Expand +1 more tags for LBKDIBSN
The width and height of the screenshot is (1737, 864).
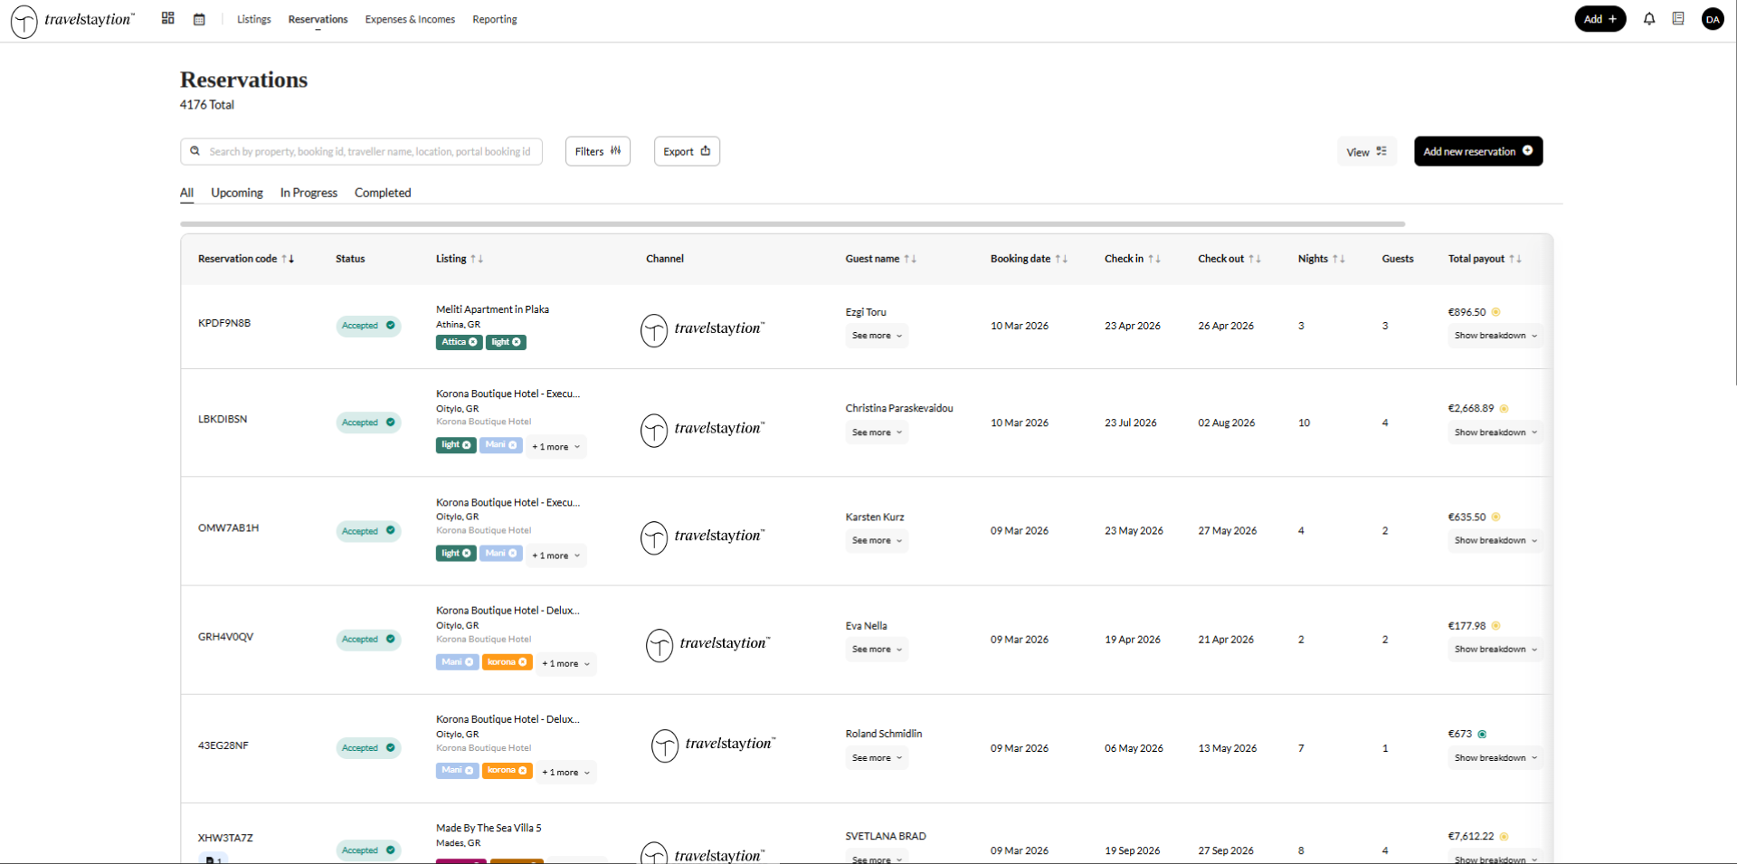click(555, 447)
